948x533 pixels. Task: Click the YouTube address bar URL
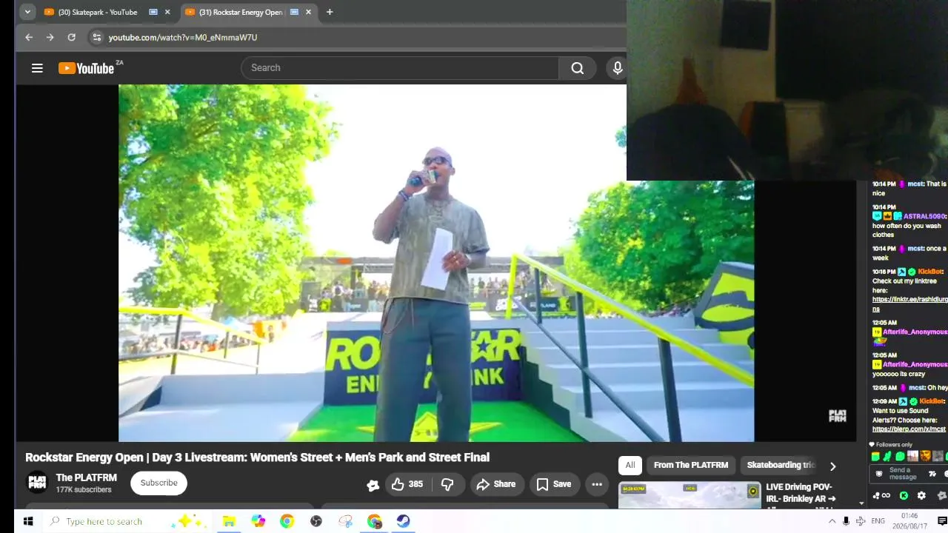tap(183, 37)
